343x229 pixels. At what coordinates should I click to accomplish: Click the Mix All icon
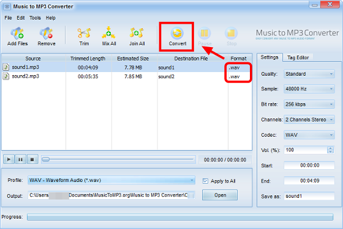point(108,34)
